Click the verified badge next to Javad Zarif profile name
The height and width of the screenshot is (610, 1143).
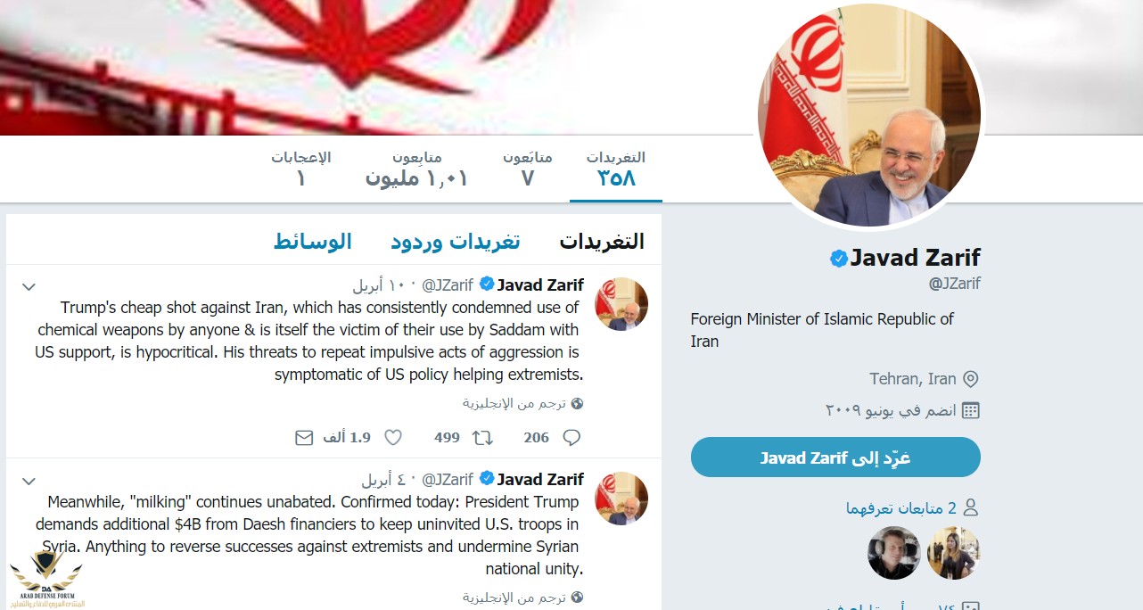838,259
